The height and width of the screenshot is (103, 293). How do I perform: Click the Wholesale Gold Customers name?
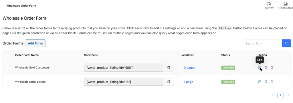coord(32,68)
